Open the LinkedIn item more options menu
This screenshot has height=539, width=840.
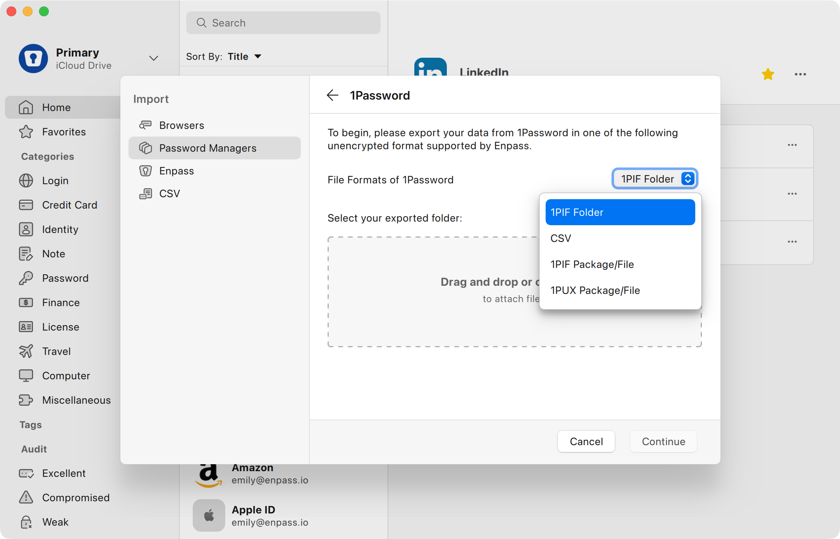800,74
